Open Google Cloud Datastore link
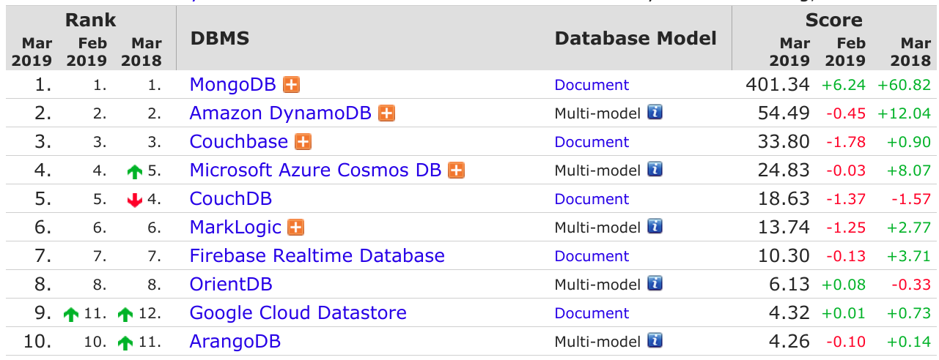This screenshot has height=360, width=939. point(298,313)
